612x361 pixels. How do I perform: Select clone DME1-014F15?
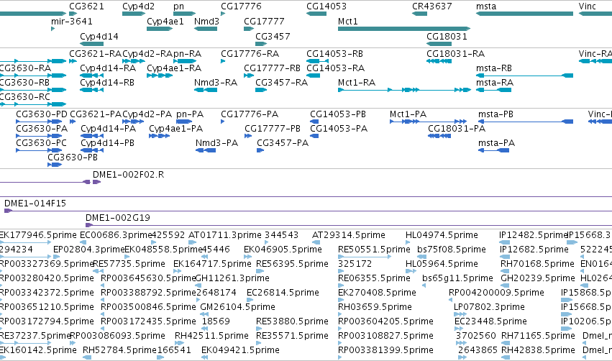pos(35,204)
